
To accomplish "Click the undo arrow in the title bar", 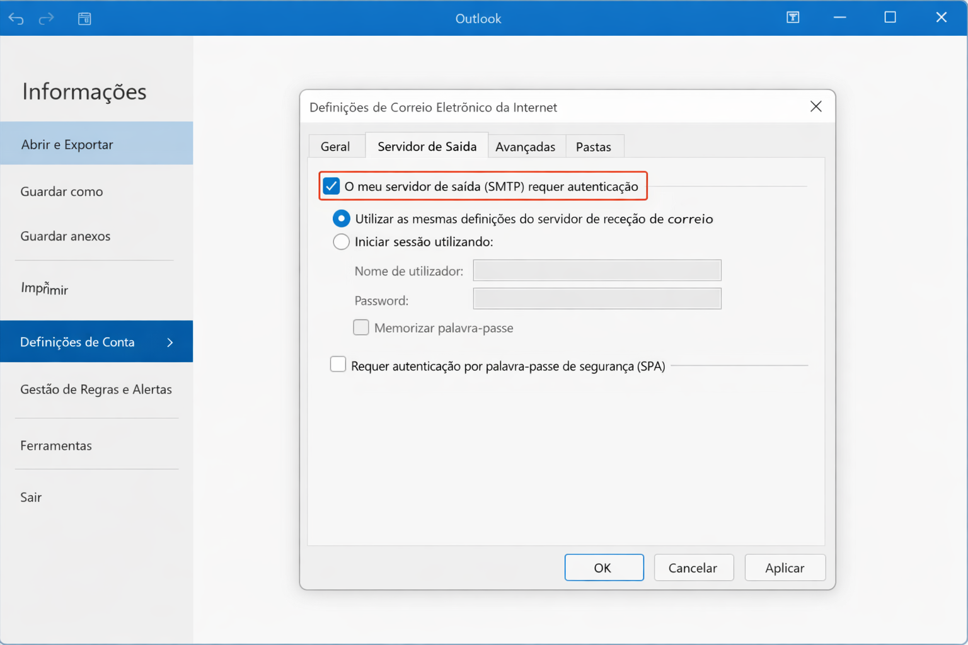I will pyautogui.click(x=16, y=19).
